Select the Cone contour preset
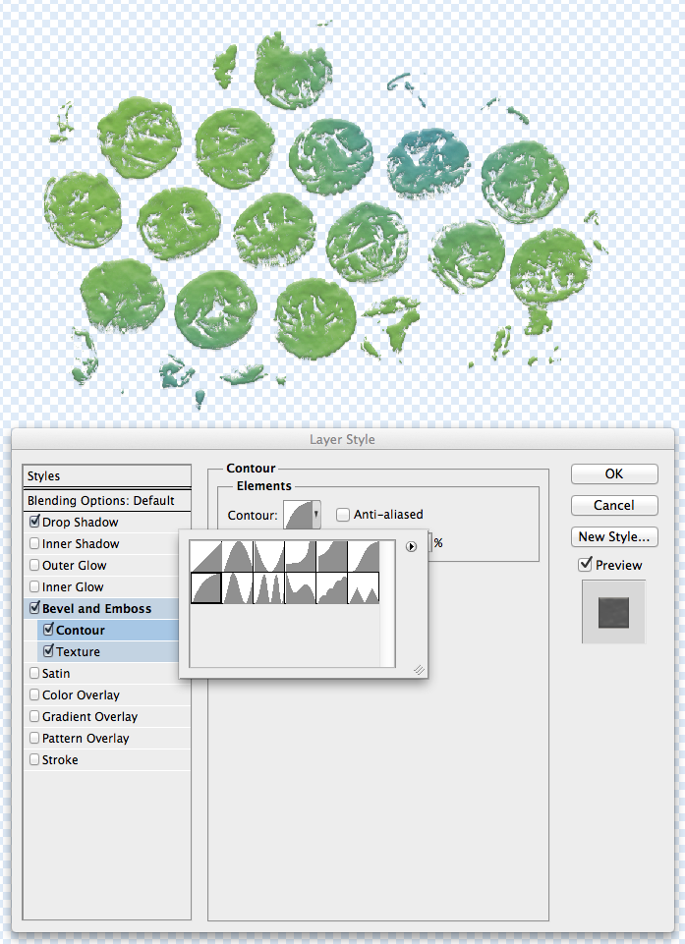 coord(238,556)
